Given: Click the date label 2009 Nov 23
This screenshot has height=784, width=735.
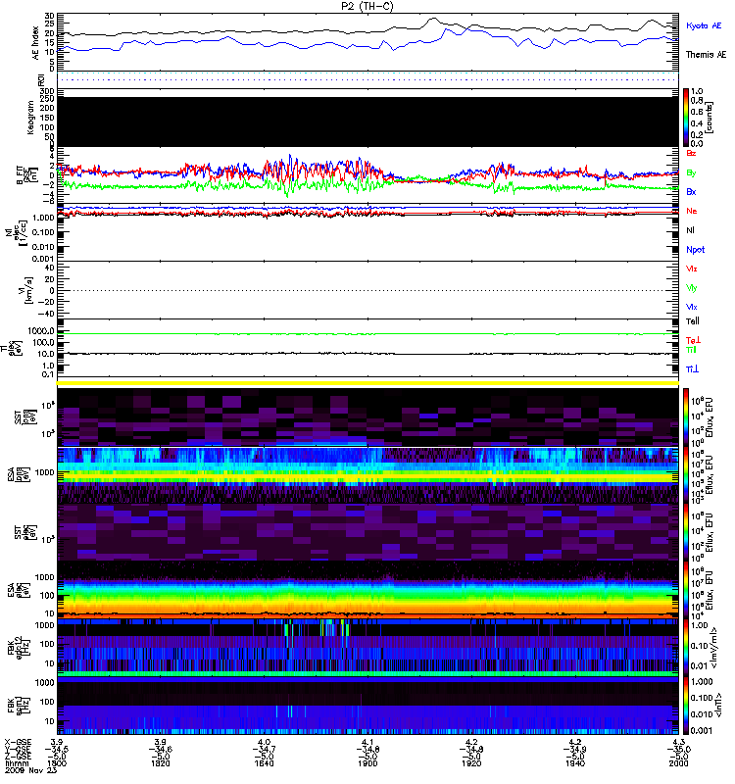Looking at the screenshot, I should tap(31, 770).
